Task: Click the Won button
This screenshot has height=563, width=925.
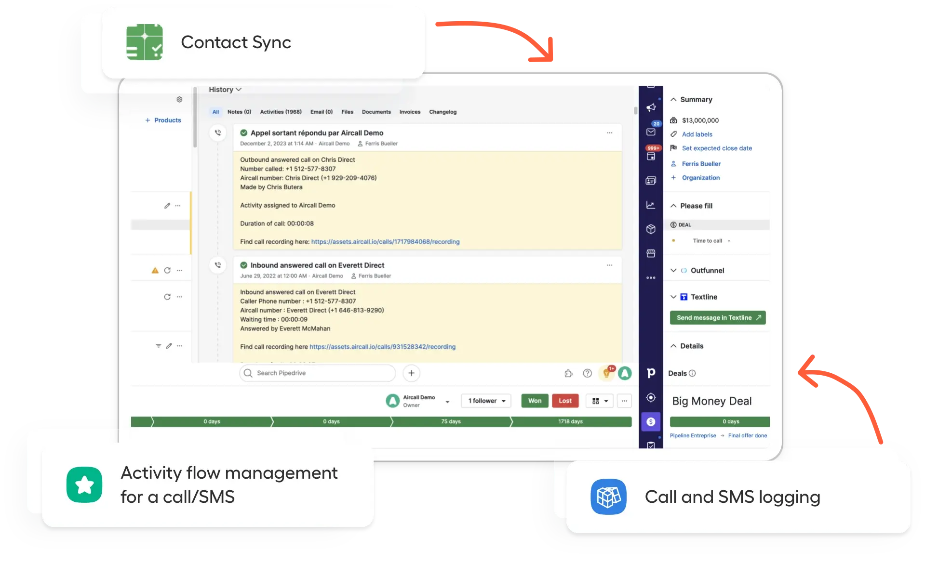Action: [x=535, y=401]
